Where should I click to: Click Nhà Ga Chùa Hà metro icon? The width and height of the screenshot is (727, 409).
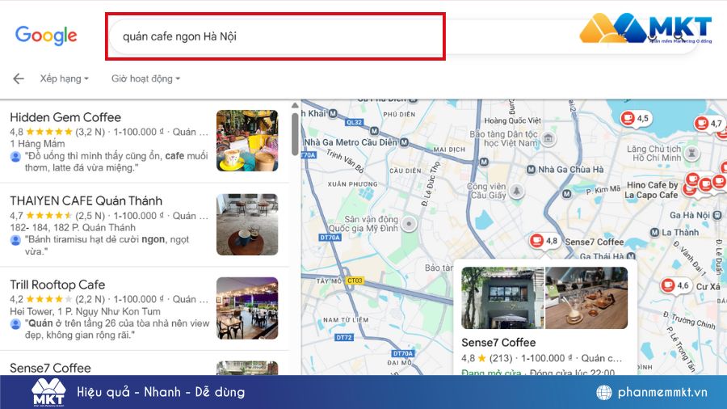[x=530, y=170]
